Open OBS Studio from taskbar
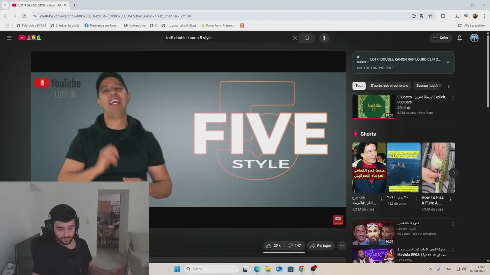Viewport: 490px width, 275px height. coord(313,269)
